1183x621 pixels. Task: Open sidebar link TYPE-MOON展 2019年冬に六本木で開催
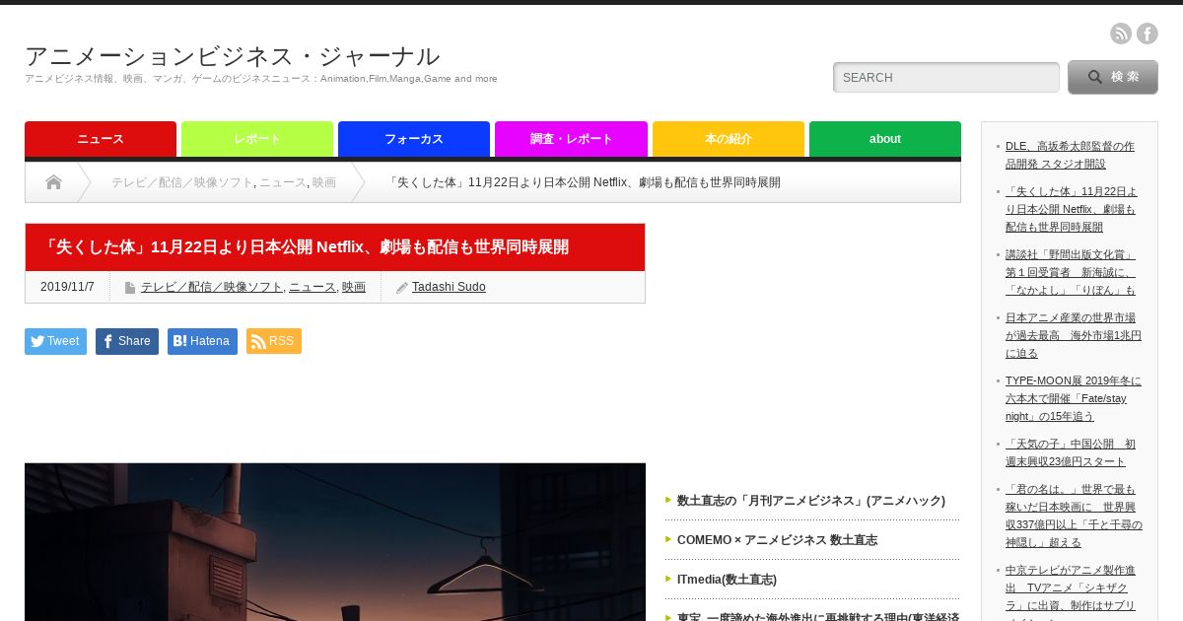1074,398
